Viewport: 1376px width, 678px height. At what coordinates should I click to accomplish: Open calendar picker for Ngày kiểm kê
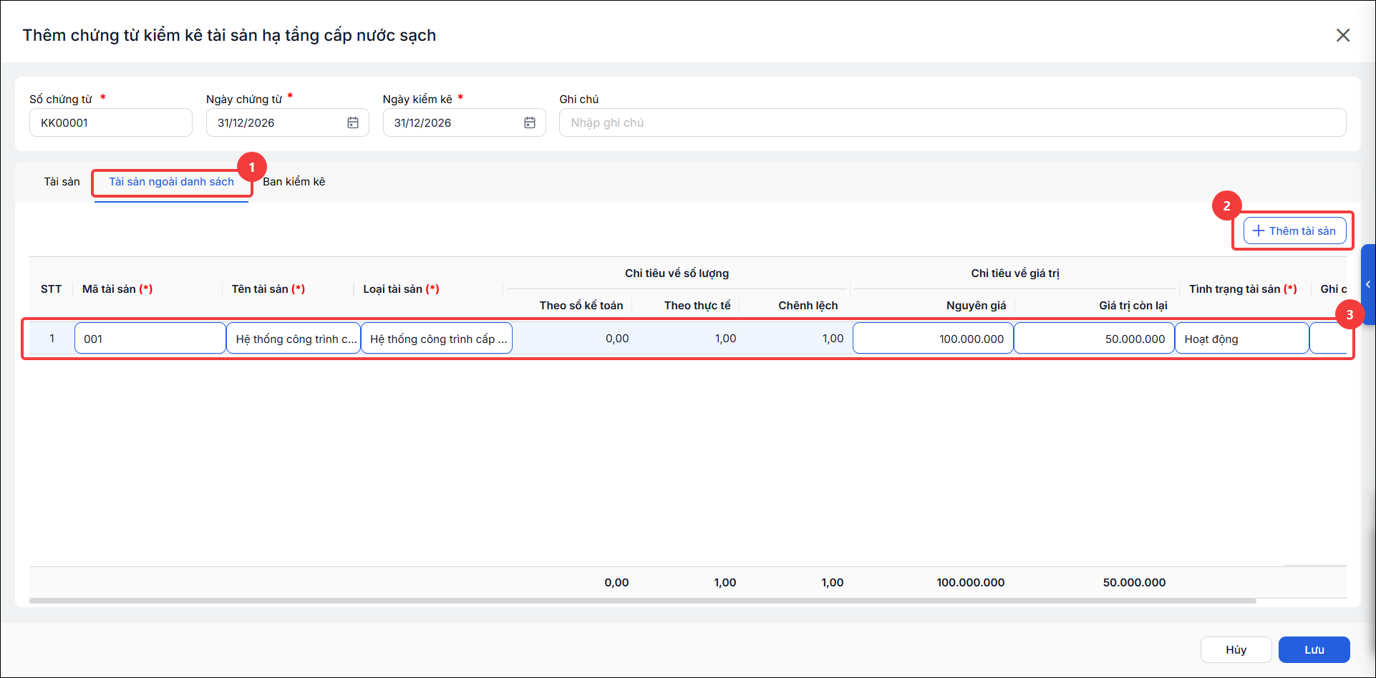click(x=530, y=122)
